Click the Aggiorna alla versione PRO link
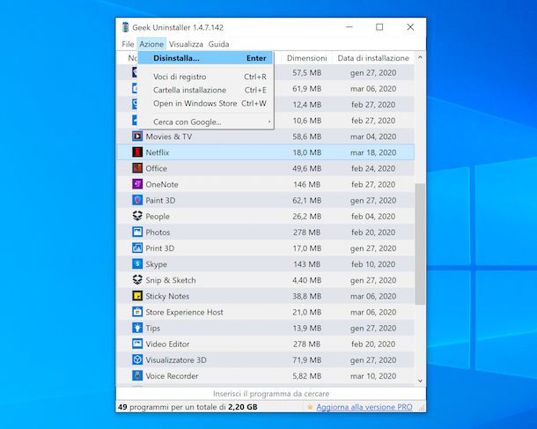The image size is (537, 429). [x=364, y=407]
